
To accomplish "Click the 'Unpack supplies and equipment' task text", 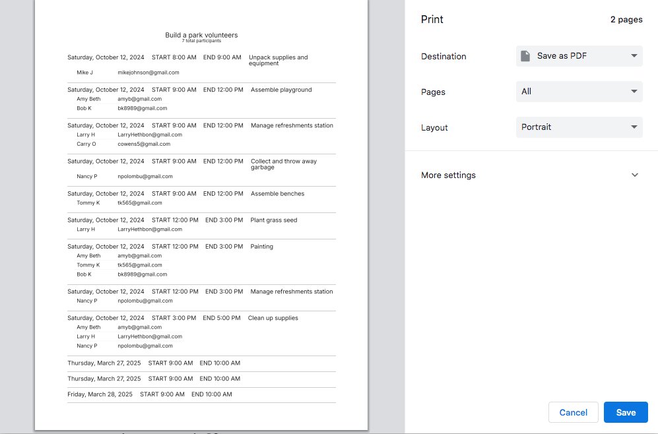I will 279,60.
